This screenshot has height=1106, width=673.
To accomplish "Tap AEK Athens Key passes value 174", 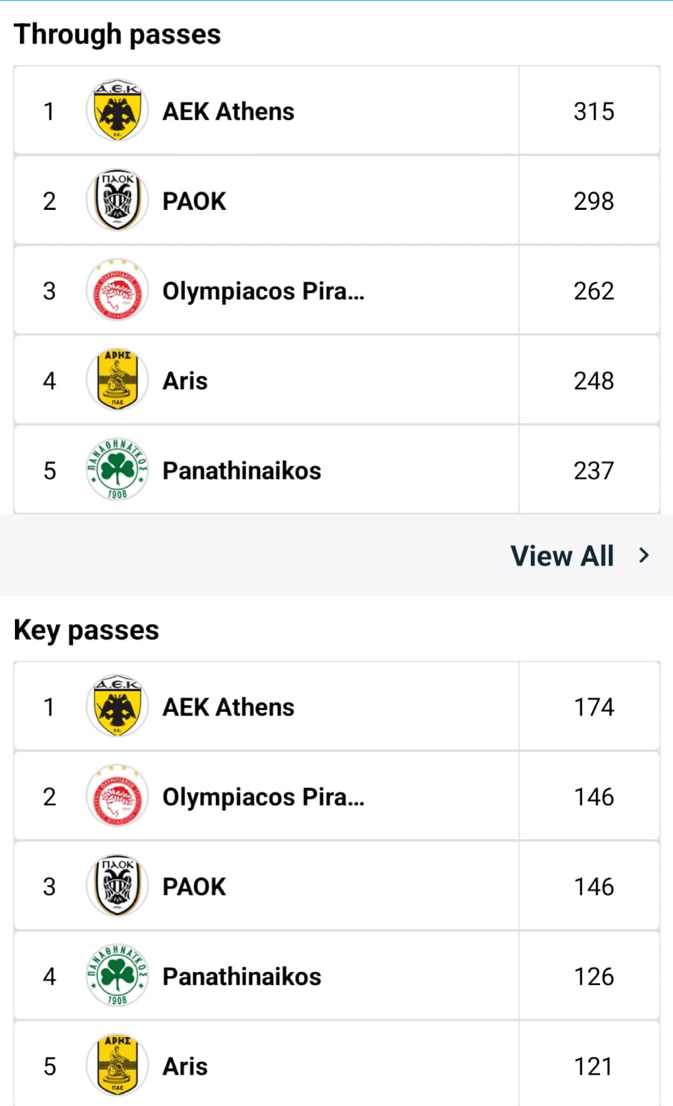I will 593,707.
